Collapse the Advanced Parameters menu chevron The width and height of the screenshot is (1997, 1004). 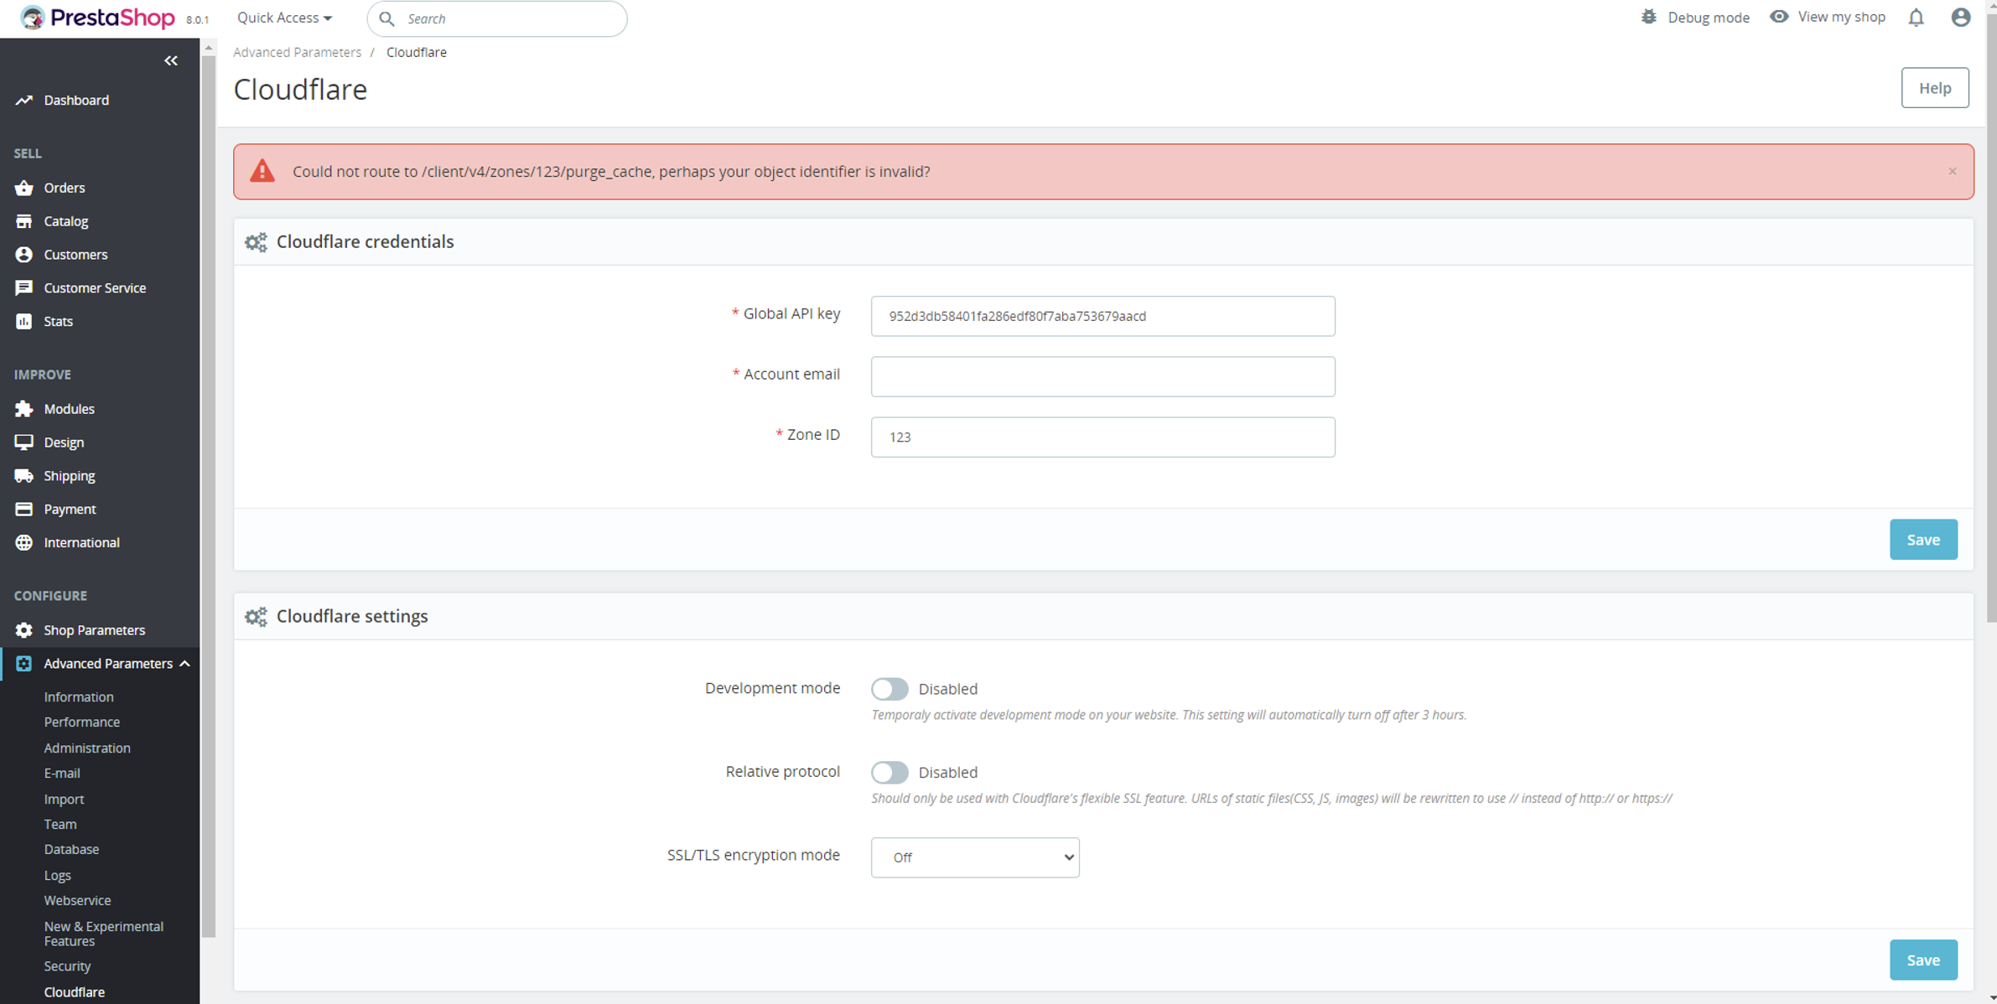point(184,664)
